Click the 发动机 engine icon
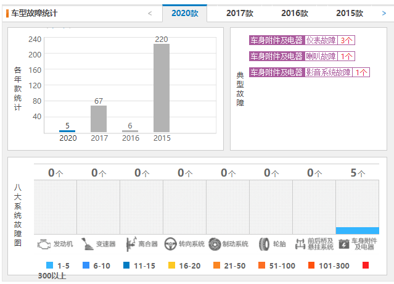The width and height of the screenshot is (394, 284). click(44, 244)
